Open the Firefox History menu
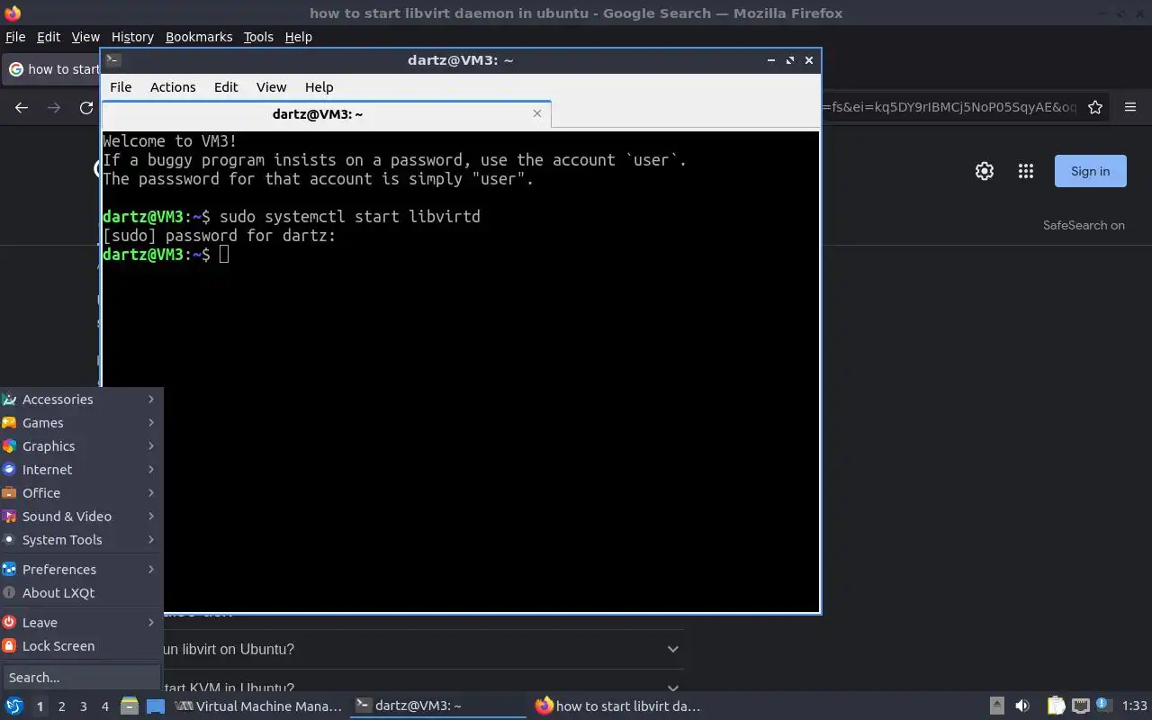The width and height of the screenshot is (1152, 720). pyautogui.click(x=132, y=37)
